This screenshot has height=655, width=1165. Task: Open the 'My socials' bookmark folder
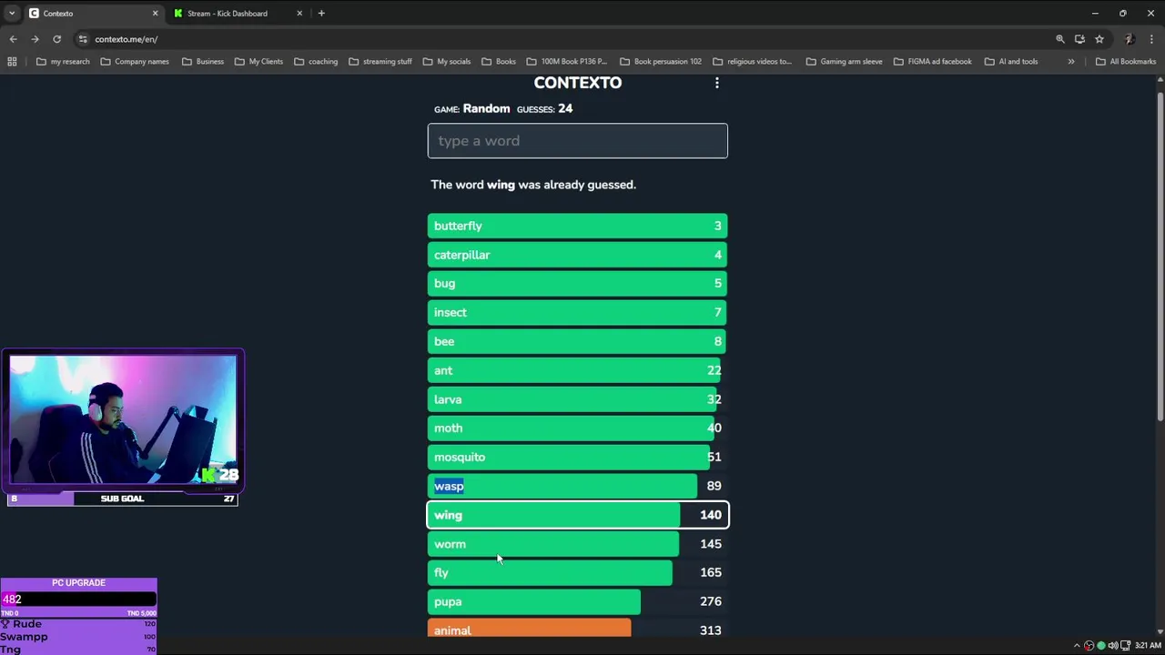(447, 62)
